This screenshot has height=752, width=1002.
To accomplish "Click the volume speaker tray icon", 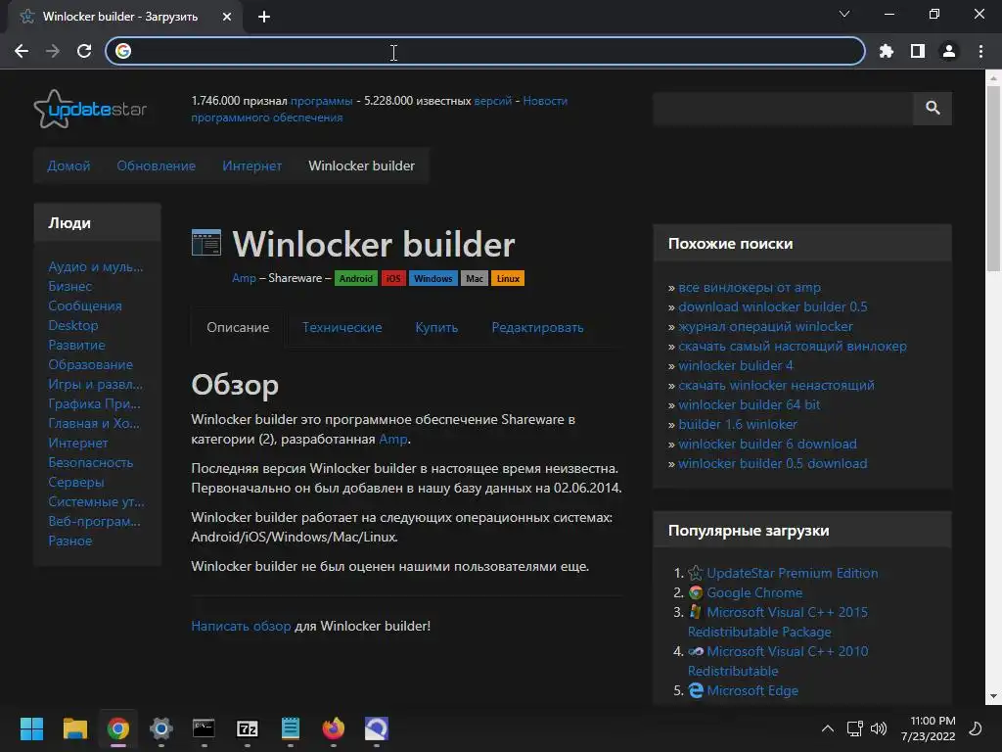I will point(879,728).
